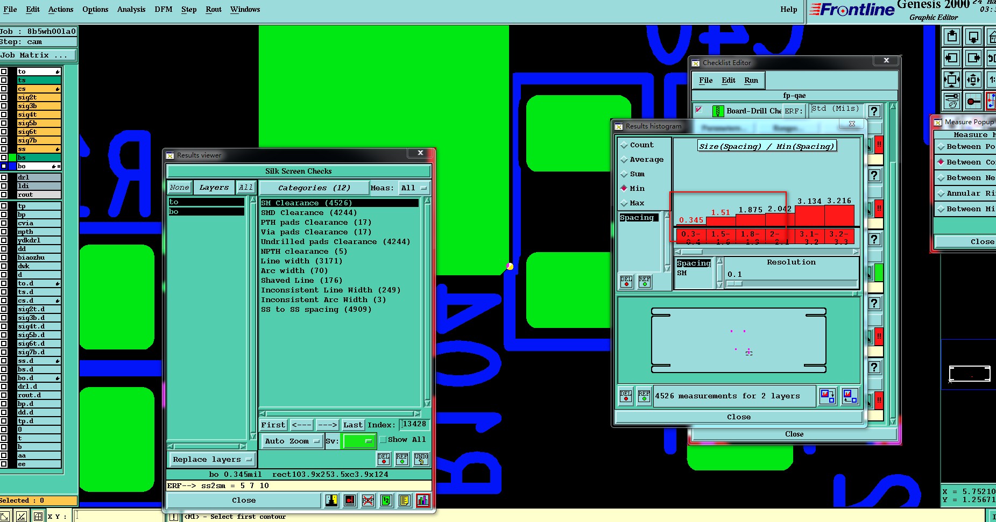The height and width of the screenshot is (522, 996).
Task: Select Min statistic in Results histogram
Action: pyautogui.click(x=633, y=189)
